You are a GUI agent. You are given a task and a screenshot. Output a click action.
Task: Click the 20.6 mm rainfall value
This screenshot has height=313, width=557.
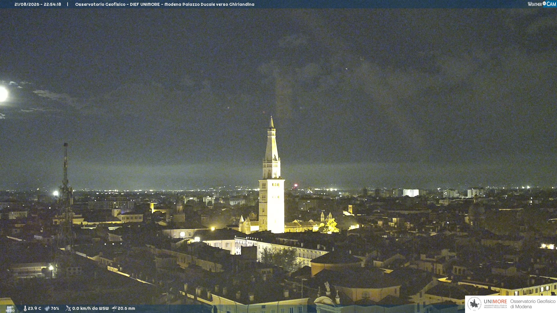[x=126, y=308]
